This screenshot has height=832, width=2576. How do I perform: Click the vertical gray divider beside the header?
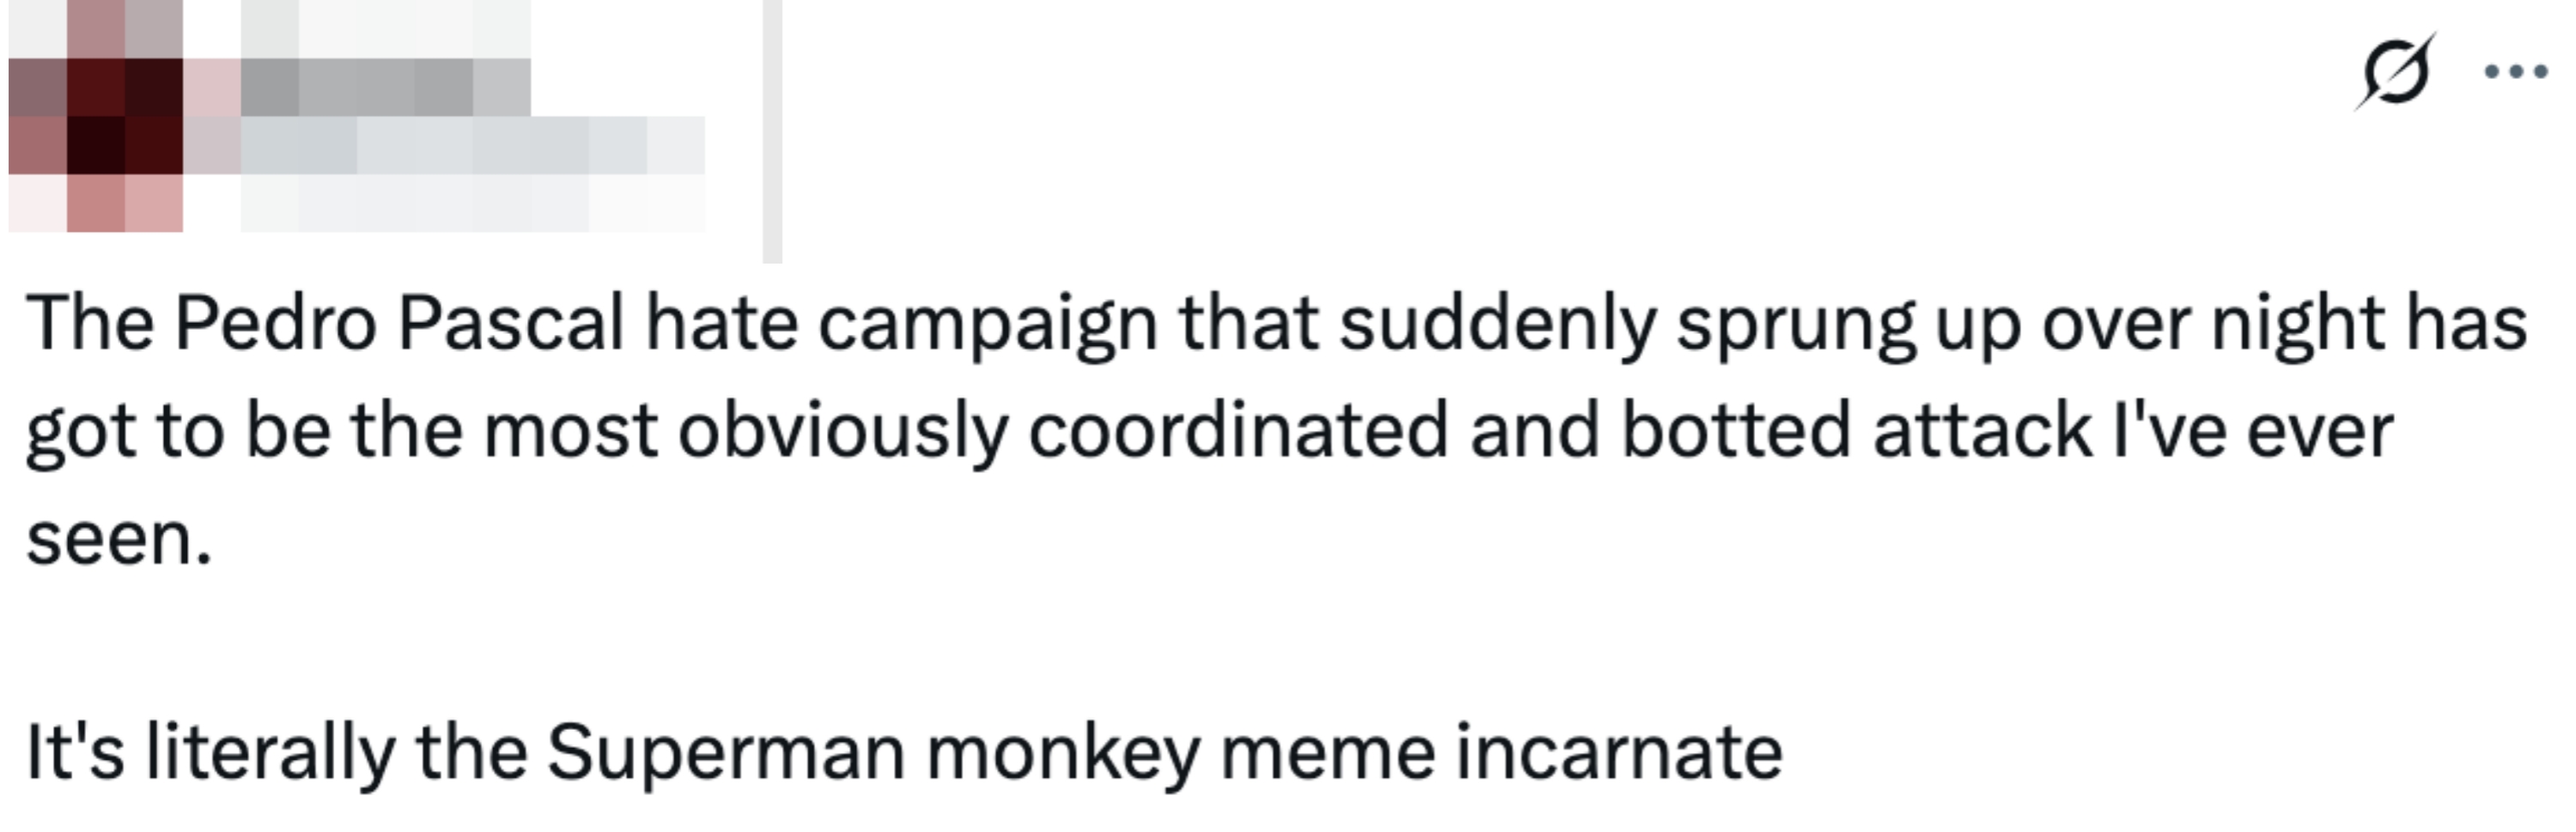click(772, 130)
